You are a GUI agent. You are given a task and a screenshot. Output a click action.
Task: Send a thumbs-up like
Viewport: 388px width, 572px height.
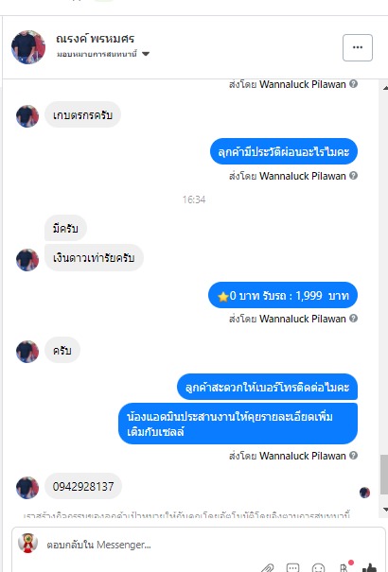[x=370, y=567]
